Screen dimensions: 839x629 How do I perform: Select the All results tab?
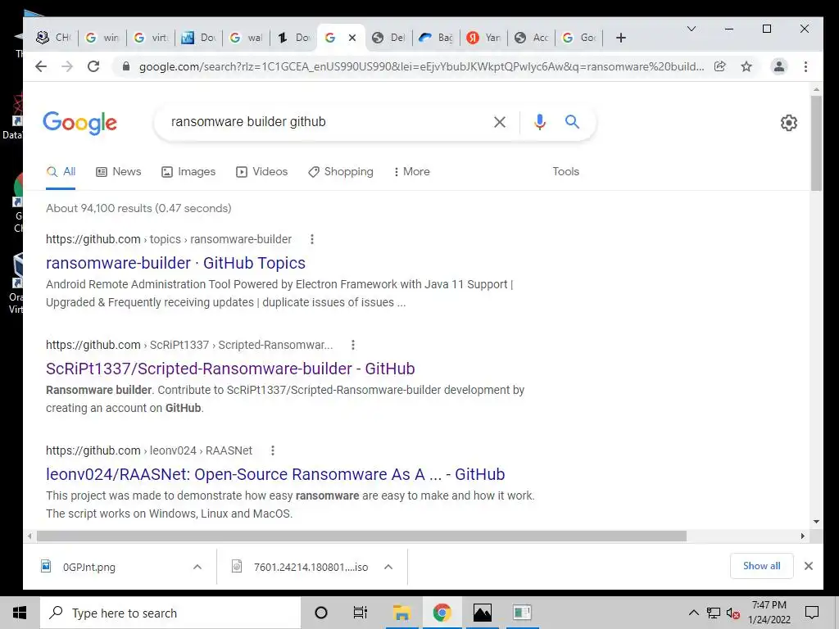(61, 172)
